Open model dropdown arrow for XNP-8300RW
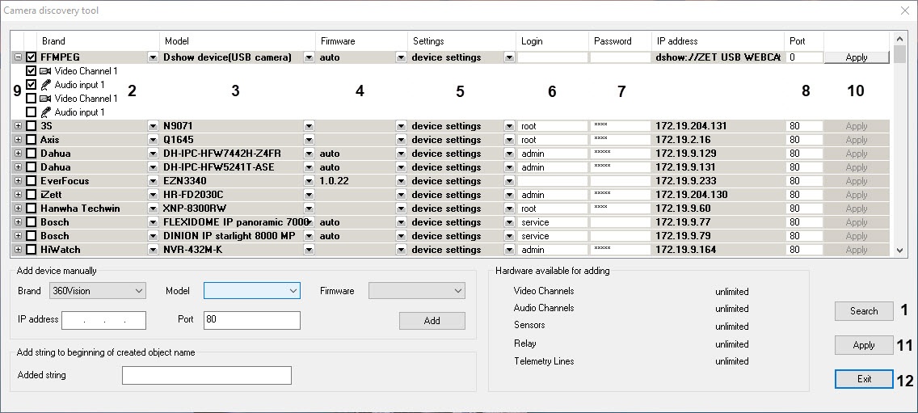This screenshot has width=918, height=413. coord(309,209)
